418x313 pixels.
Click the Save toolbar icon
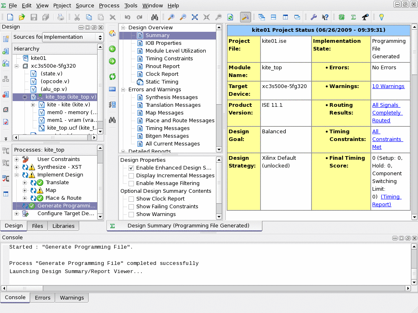pyautogui.click(x=34, y=17)
